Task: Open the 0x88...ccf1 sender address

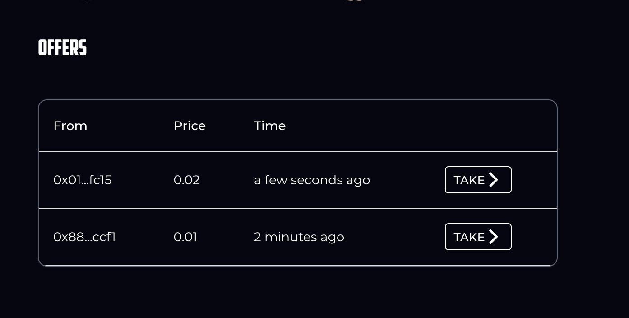Action: point(84,237)
